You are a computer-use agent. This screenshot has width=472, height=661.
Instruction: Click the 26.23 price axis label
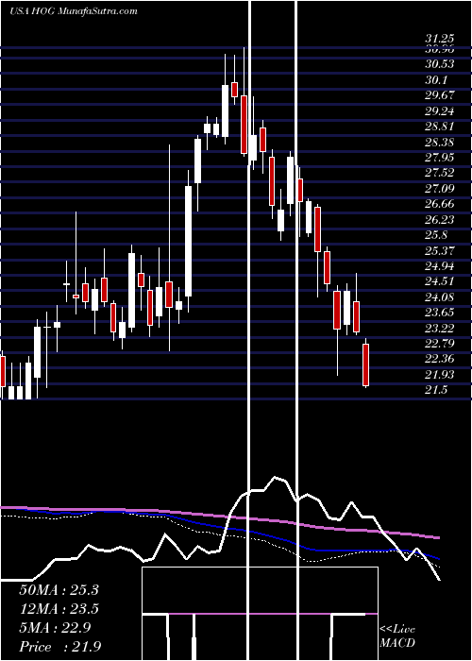[440, 220]
